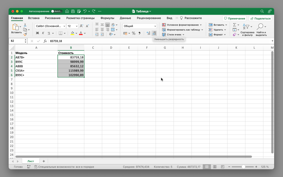The width and height of the screenshot is (283, 177).
Task: Click the Примечания (Comments) button
Action: [235, 19]
